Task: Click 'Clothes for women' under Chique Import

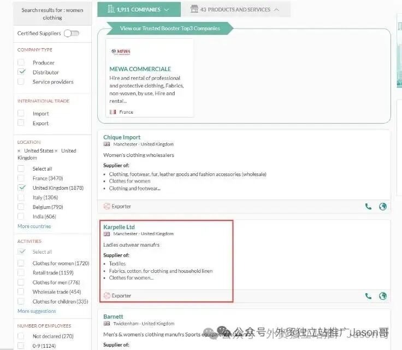Action: [x=130, y=181]
